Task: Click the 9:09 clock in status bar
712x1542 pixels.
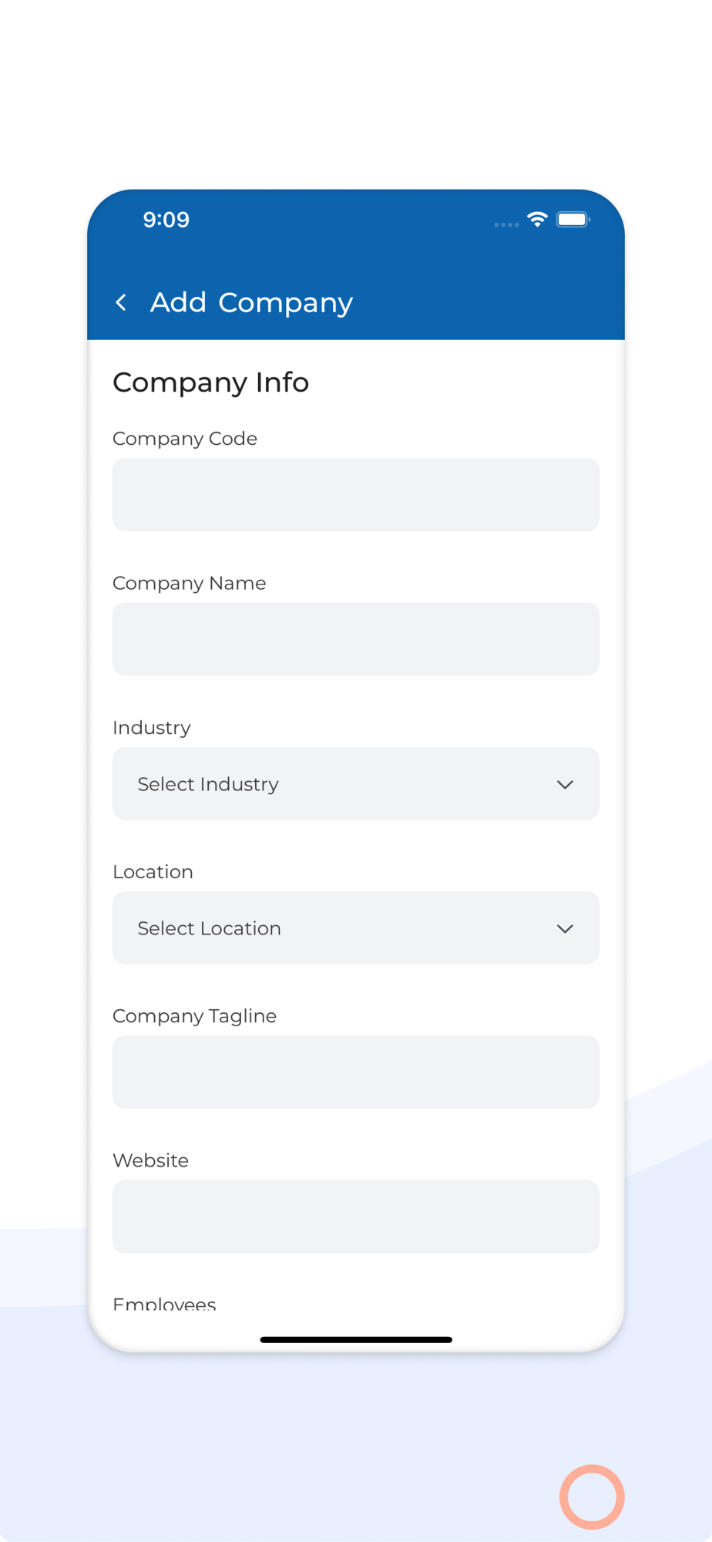Action: pos(166,220)
